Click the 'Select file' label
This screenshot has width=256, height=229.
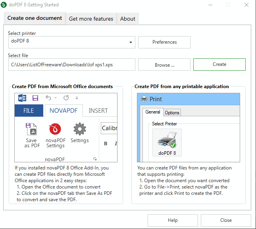(x=18, y=56)
